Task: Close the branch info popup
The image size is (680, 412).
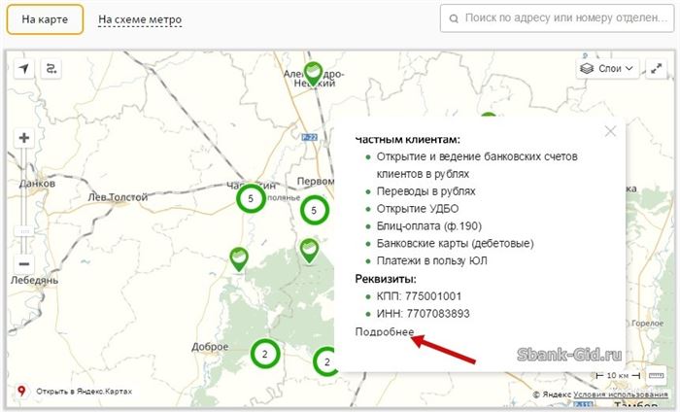Action: [x=610, y=131]
